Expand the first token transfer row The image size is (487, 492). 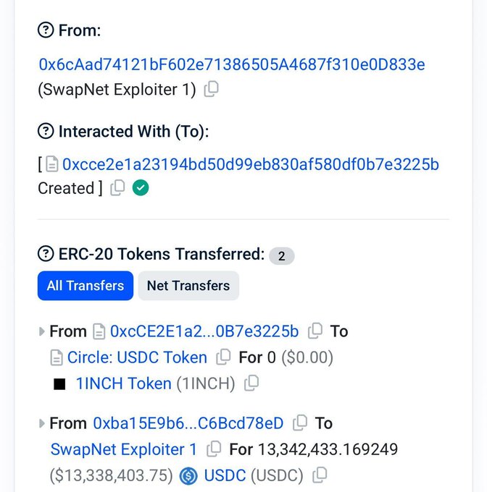(x=42, y=331)
